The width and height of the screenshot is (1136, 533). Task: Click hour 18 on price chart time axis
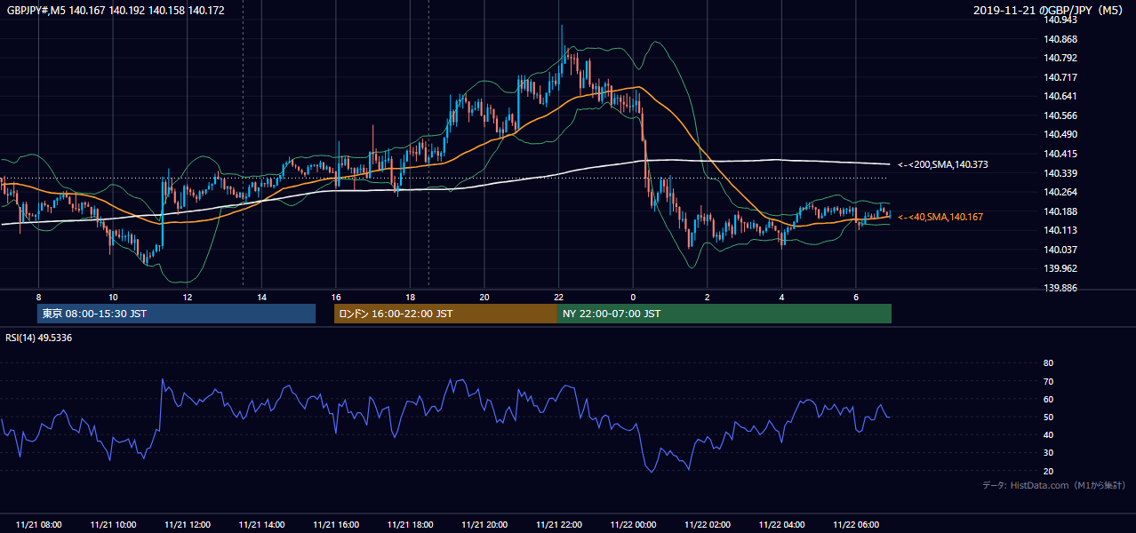[410, 297]
